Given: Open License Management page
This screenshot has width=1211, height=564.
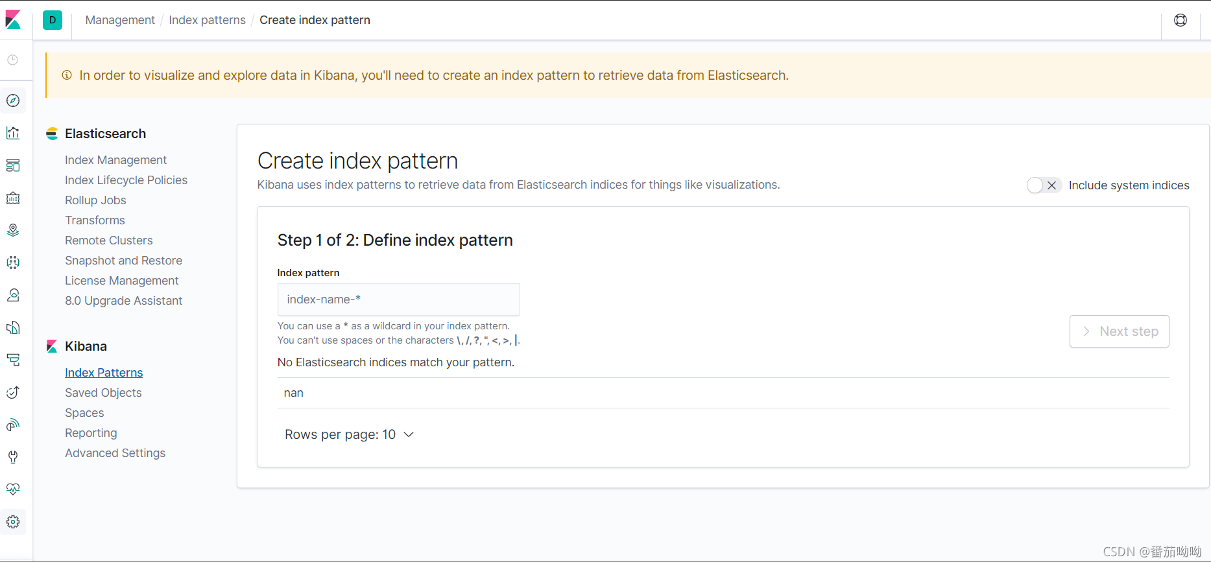Looking at the screenshot, I should (121, 281).
